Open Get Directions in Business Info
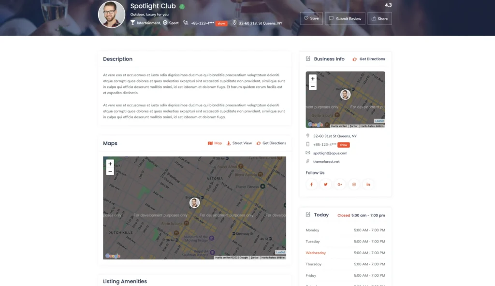495x286 pixels. (369, 59)
